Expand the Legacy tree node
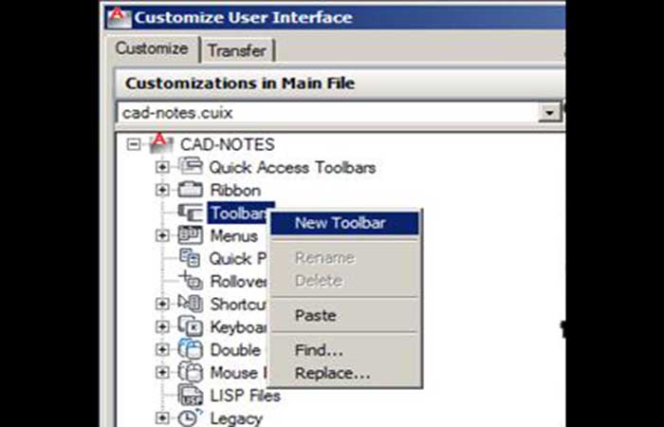664x427 pixels. click(162, 418)
